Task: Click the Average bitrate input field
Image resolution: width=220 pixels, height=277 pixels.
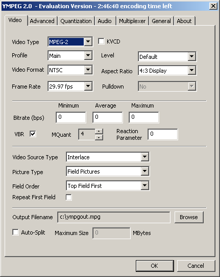Action: [107, 117]
